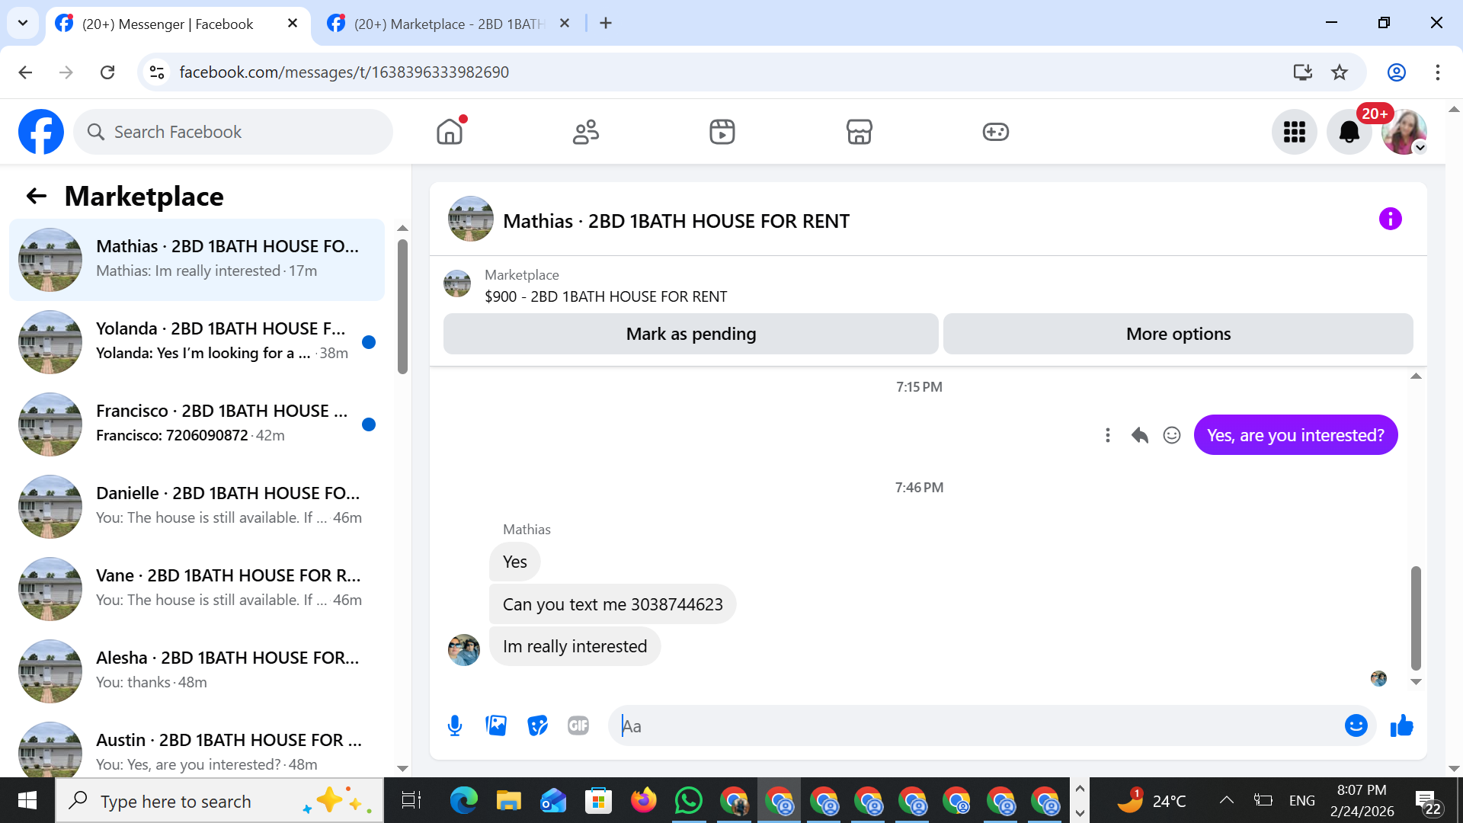
Task: Open emoji picker in message field
Action: click(1356, 725)
